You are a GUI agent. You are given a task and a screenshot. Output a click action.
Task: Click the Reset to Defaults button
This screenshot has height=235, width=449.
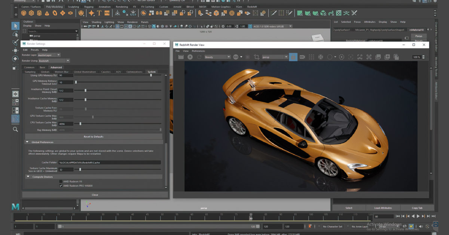tap(94, 137)
